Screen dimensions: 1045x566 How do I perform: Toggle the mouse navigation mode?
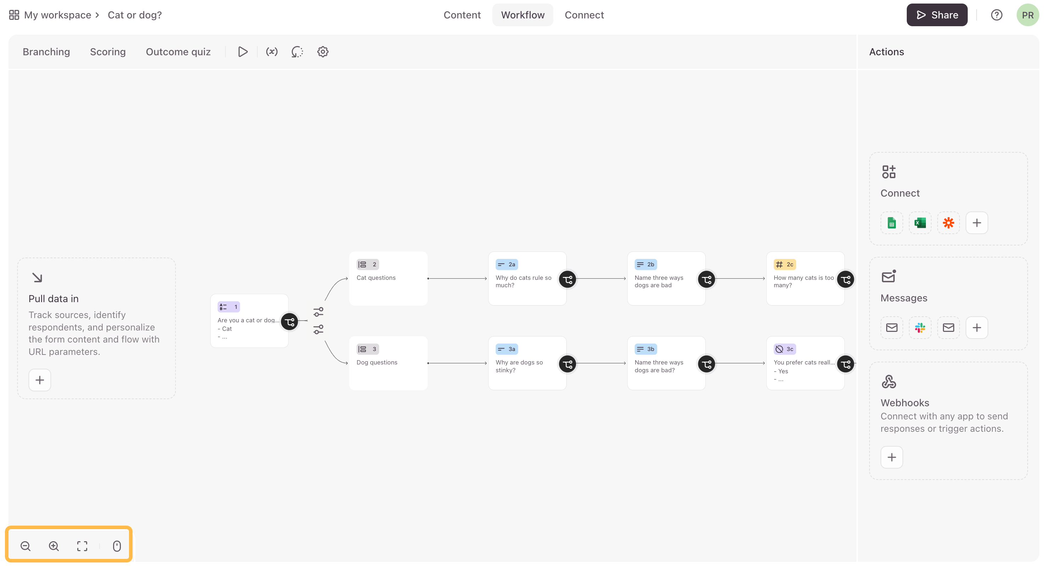117,546
